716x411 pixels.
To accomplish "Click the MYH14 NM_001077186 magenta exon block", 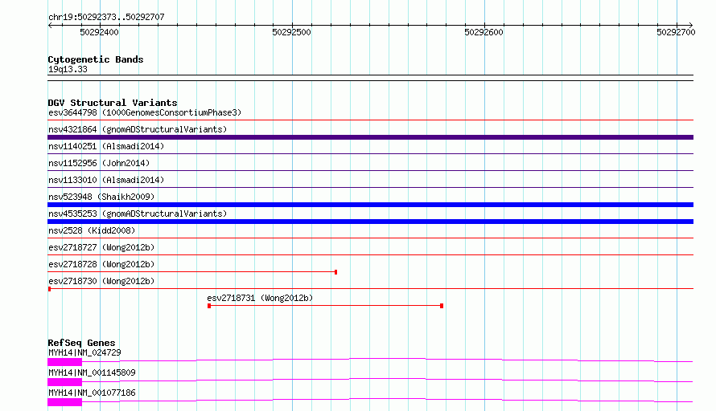I will click(65, 402).
